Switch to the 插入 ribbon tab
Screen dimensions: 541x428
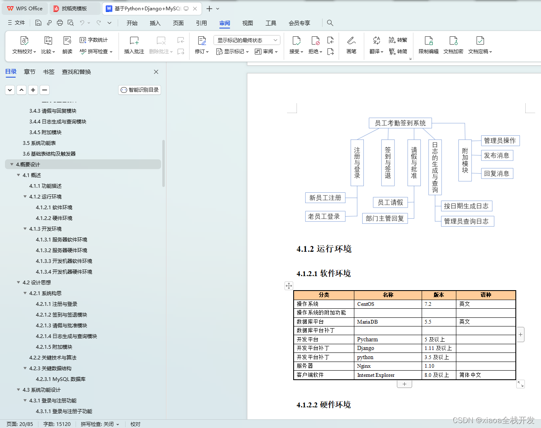coord(155,23)
